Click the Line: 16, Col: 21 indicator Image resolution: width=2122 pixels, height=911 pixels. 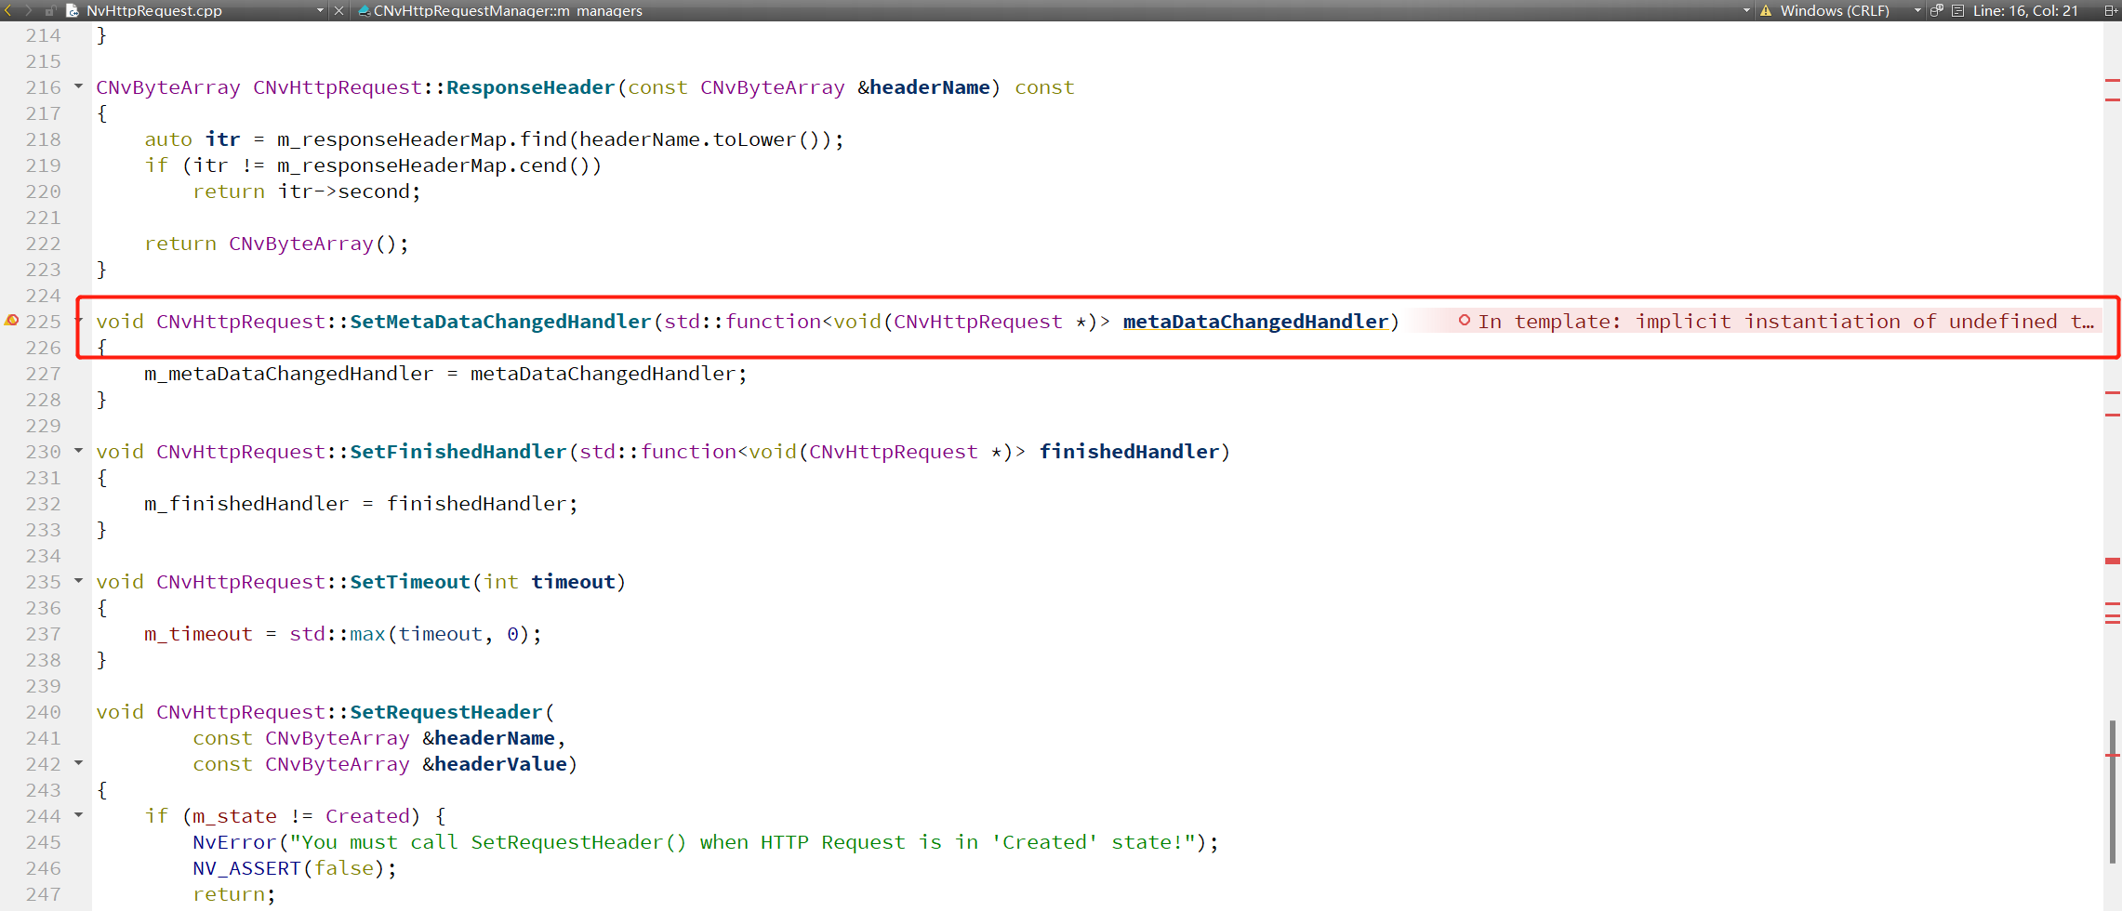(2025, 10)
